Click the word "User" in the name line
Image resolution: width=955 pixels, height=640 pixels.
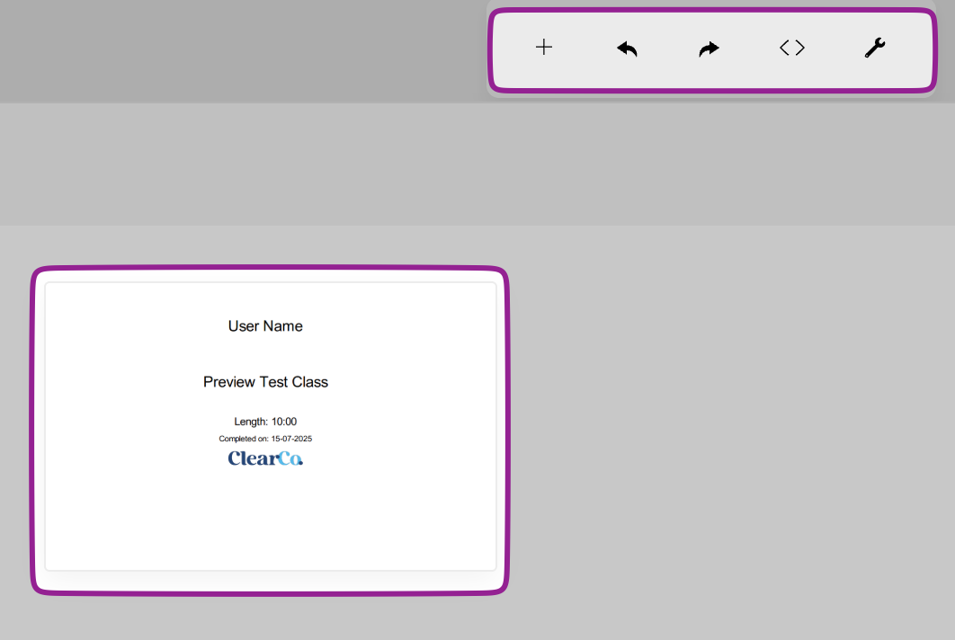[x=244, y=326]
